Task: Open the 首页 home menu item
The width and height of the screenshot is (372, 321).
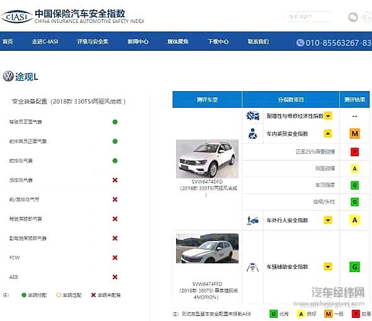Action: [7, 42]
